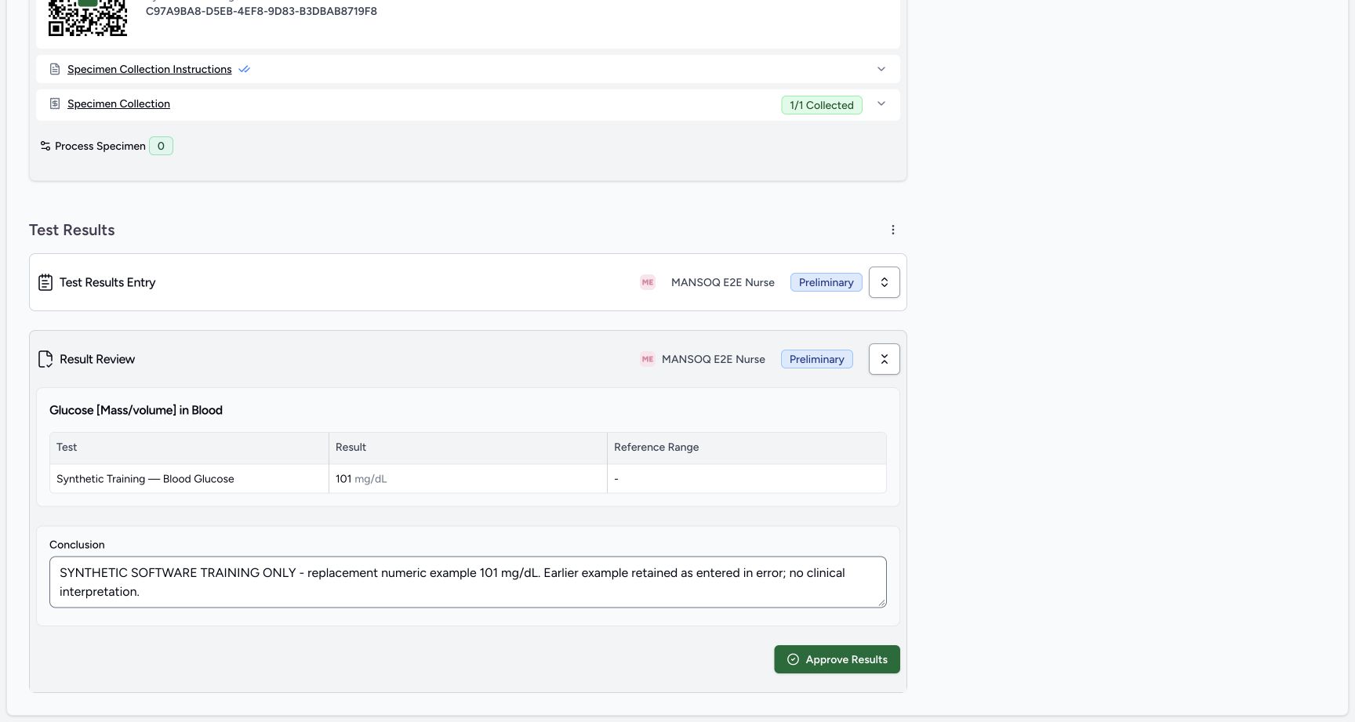The width and height of the screenshot is (1355, 722).
Task: Click the Result Review document icon
Action: (x=45, y=359)
